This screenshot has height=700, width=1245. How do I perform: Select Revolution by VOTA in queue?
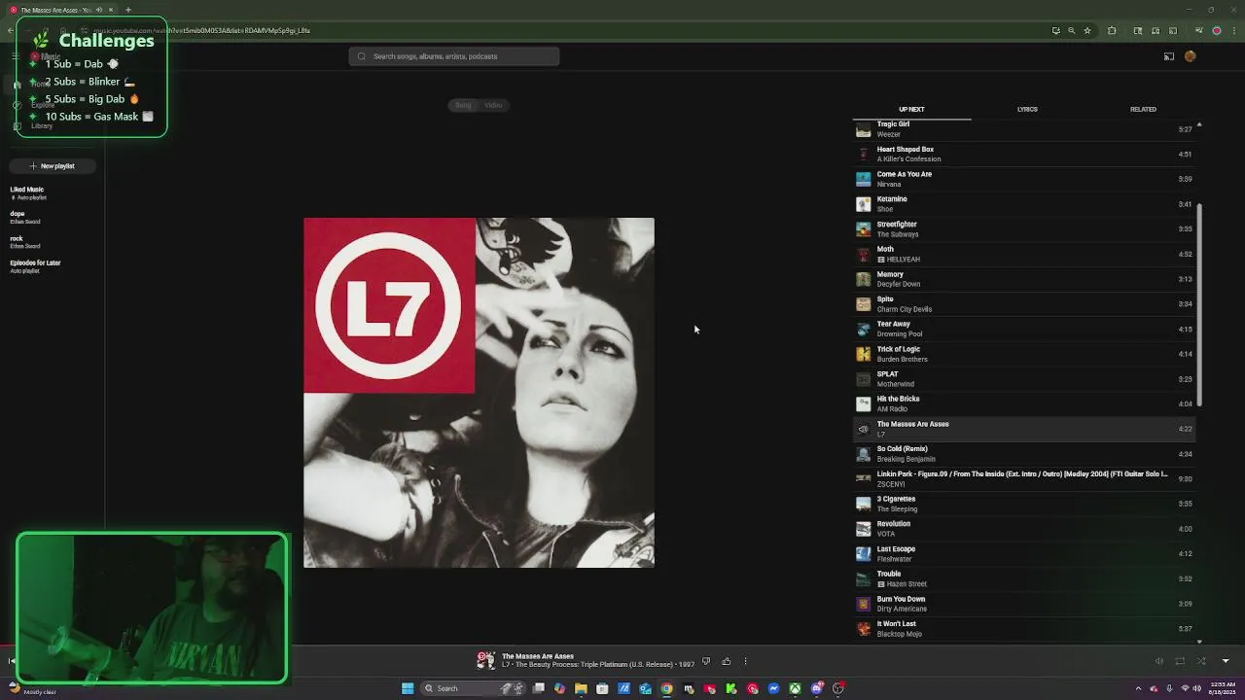tap(1023, 529)
